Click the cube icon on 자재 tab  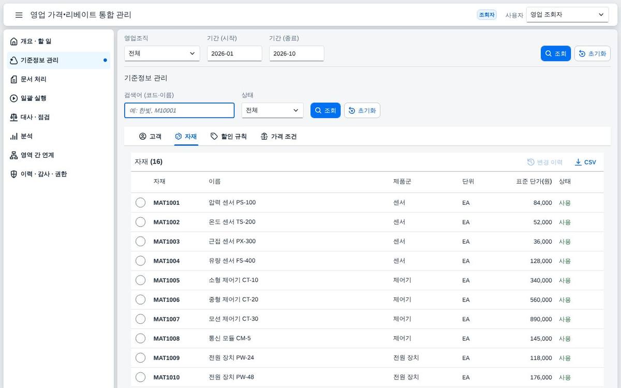click(x=179, y=137)
